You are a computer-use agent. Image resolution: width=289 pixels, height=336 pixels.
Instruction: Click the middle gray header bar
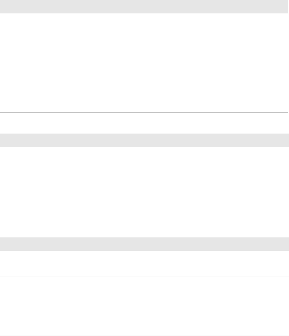tap(144, 140)
